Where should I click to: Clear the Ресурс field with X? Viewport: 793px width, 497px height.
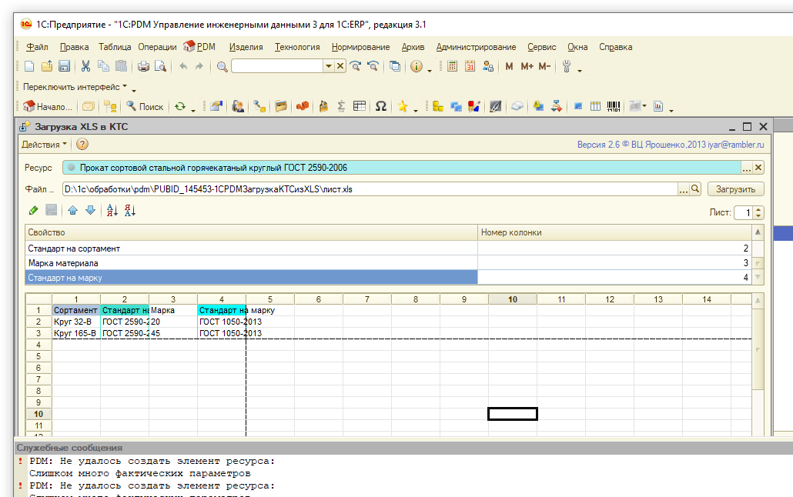[758, 168]
